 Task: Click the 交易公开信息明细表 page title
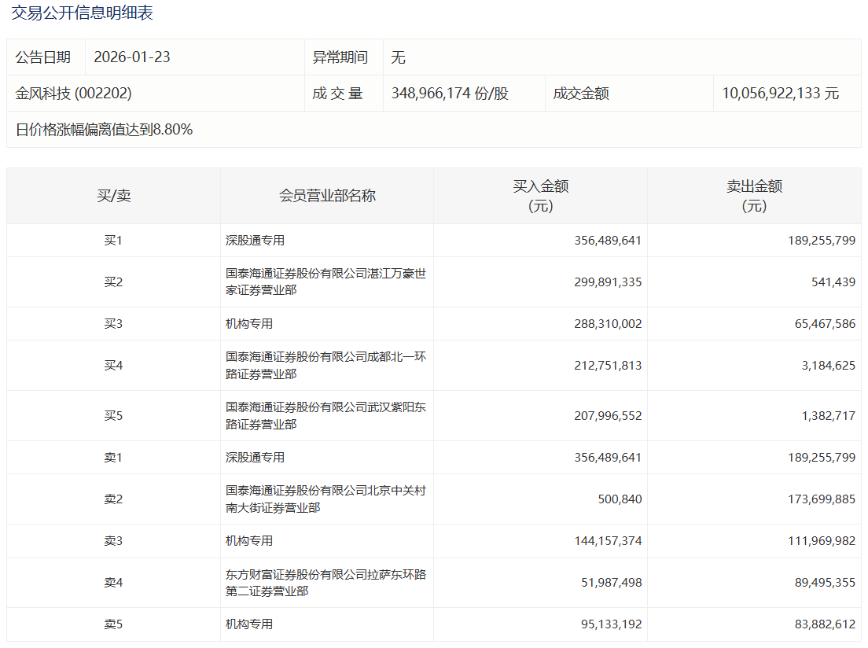point(82,13)
